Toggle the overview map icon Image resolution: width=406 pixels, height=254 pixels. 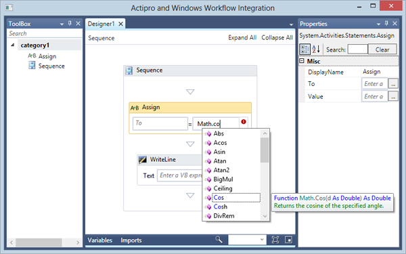pos(288,240)
